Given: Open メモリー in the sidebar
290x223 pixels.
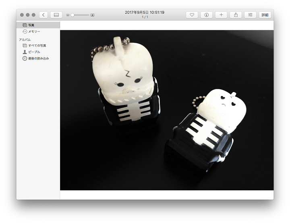Looking at the screenshot, I should [38, 31].
